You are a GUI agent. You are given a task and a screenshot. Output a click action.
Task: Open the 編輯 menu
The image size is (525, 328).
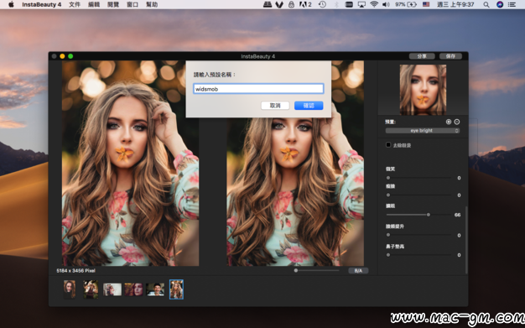(94, 4)
